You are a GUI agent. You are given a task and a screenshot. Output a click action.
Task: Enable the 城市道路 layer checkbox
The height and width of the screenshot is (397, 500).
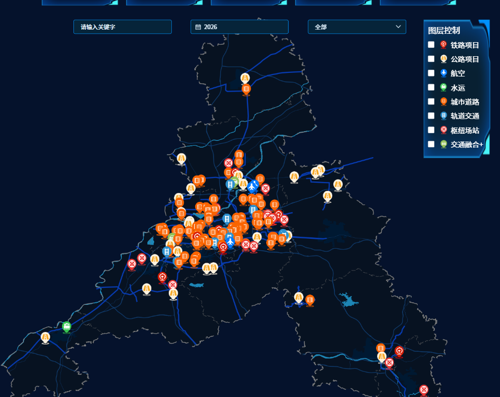pos(431,101)
